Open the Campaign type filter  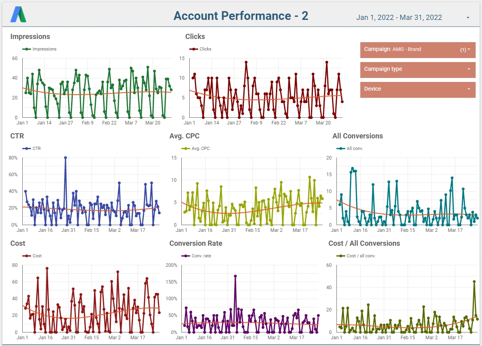point(418,69)
